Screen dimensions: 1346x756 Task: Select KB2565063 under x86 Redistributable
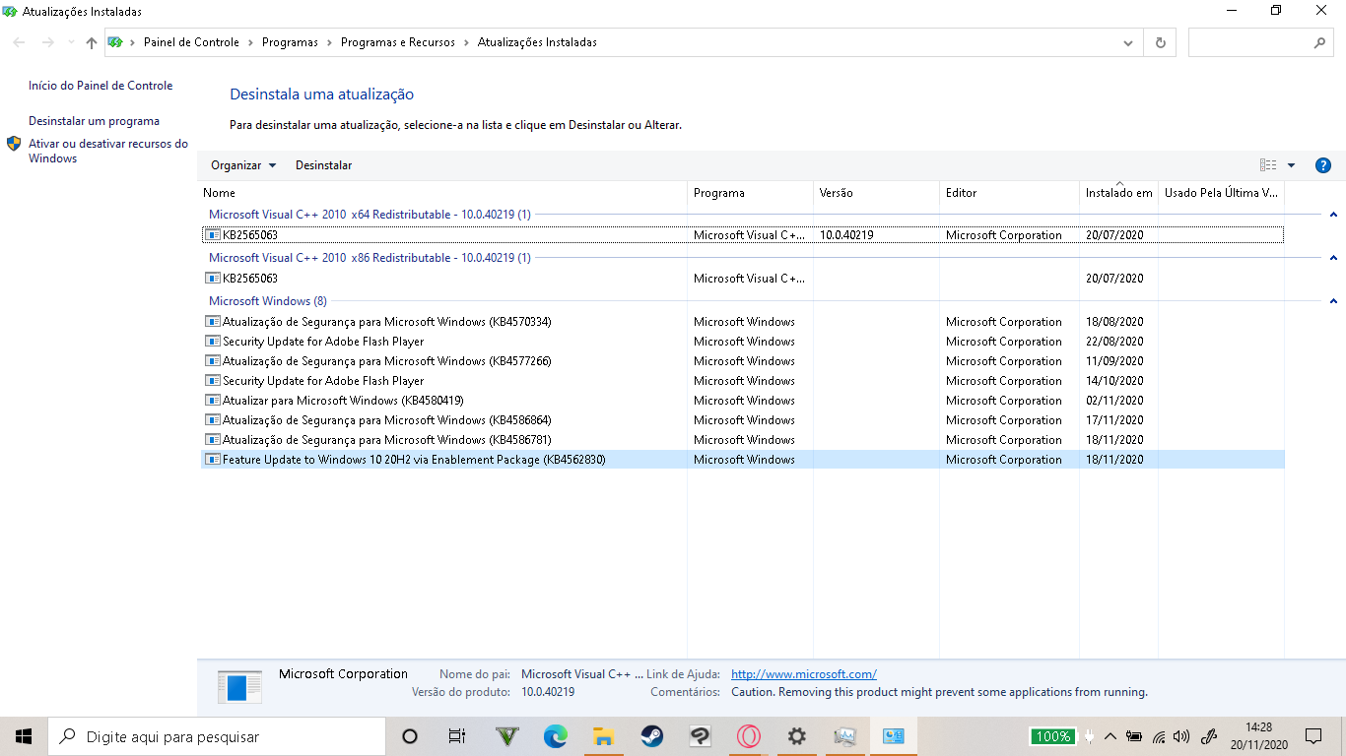[x=742, y=279]
